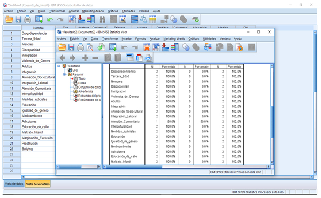Weight cases scale icon in Data Editor

[x=143, y=19]
